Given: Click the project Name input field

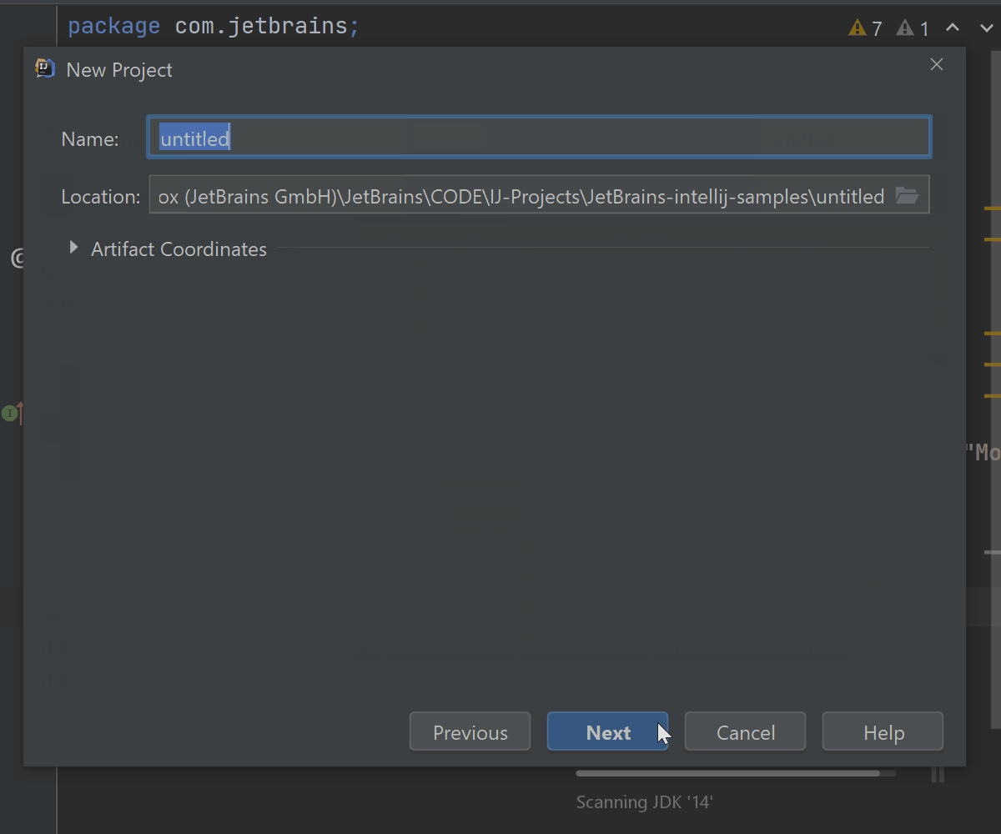Looking at the screenshot, I should tap(539, 138).
